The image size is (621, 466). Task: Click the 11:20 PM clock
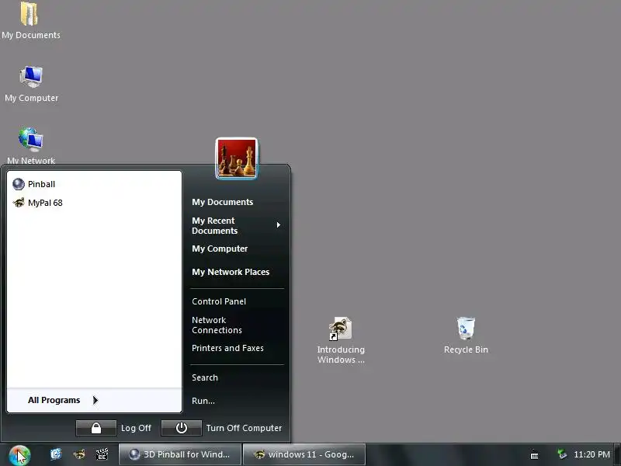[x=592, y=454]
